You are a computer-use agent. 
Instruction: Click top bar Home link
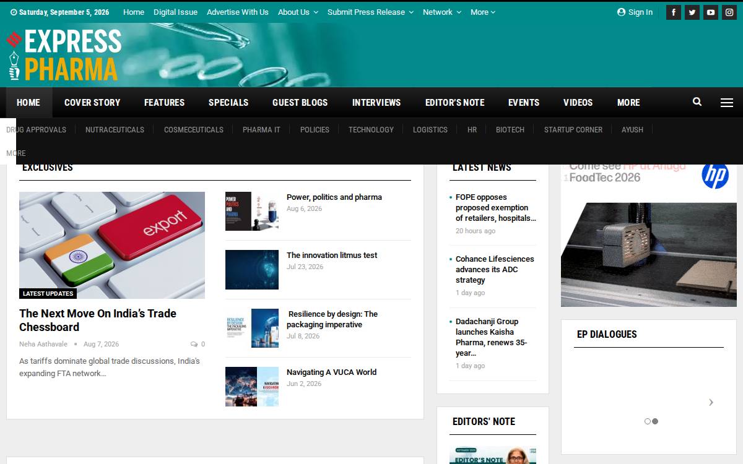[134, 12]
